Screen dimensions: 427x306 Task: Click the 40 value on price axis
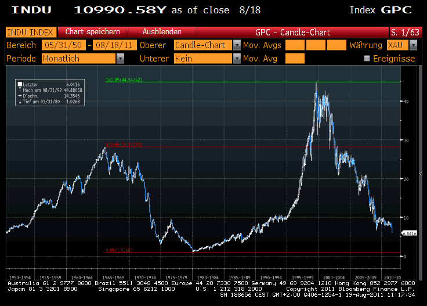(406, 102)
